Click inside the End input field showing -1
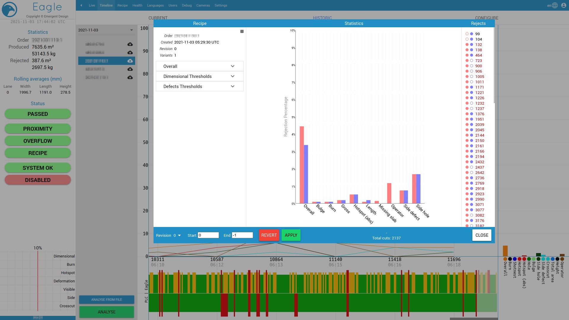Viewport: 569px width, 320px height. (x=242, y=235)
